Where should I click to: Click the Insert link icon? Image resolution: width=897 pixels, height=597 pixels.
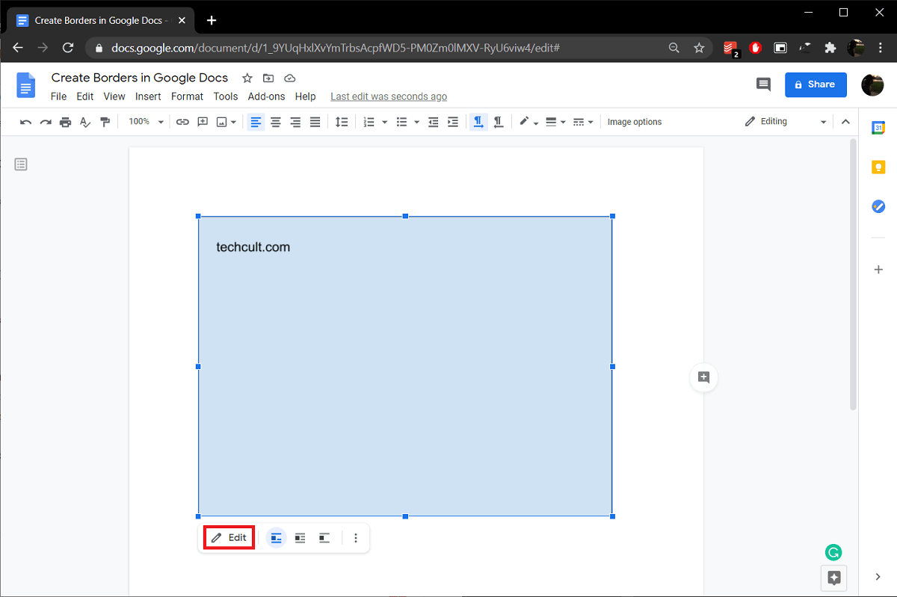182,121
